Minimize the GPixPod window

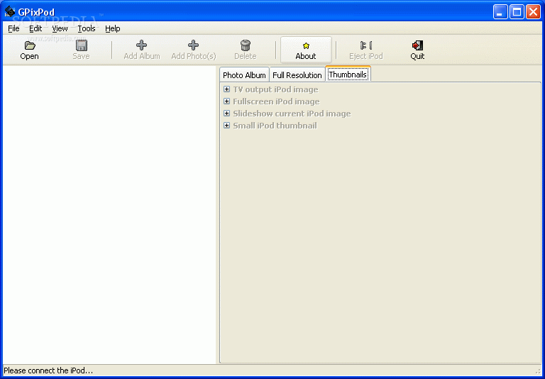(x=500, y=12)
